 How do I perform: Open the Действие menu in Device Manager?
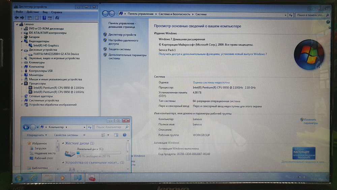click(x=33, y=12)
